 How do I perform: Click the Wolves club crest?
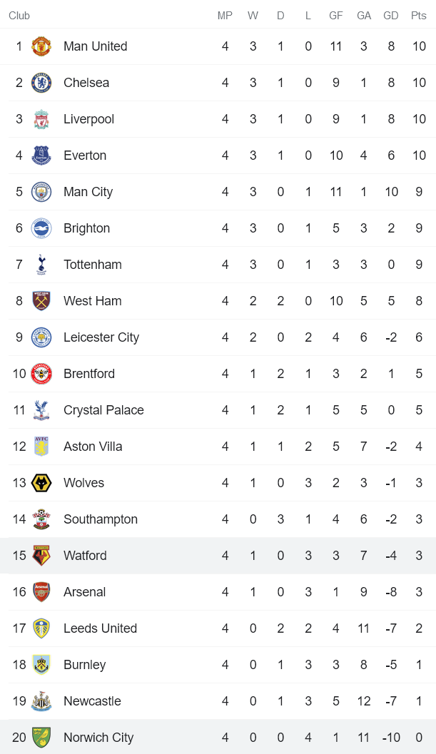coord(41,483)
